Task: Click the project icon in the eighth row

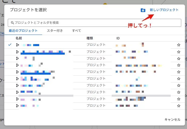Action: (x=17, y=92)
